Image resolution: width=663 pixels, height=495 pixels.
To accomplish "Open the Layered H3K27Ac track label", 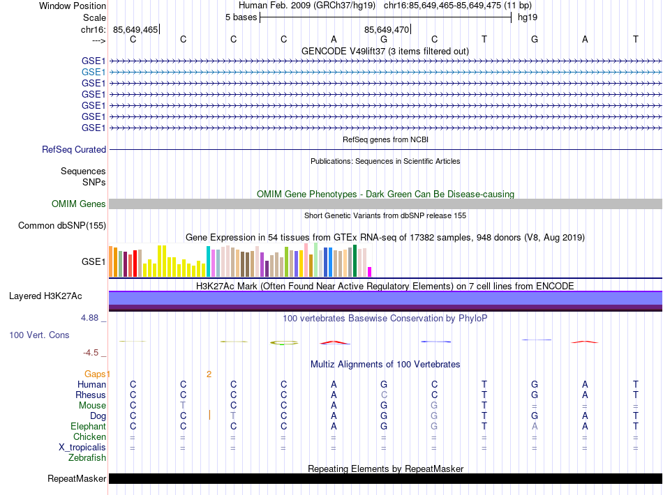I will (45, 296).
